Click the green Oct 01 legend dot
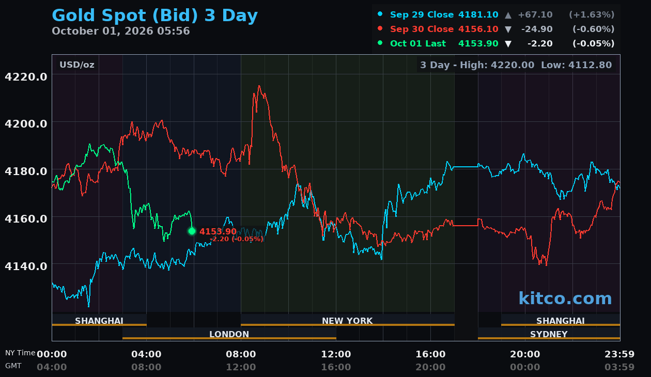Image resolution: width=651 pixels, height=377 pixels. tap(380, 43)
